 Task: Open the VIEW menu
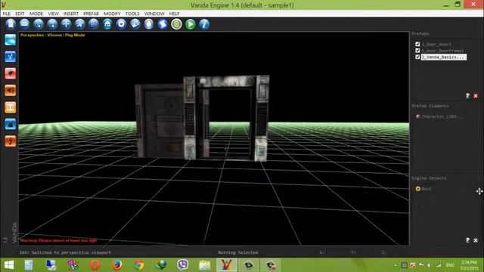(x=54, y=14)
